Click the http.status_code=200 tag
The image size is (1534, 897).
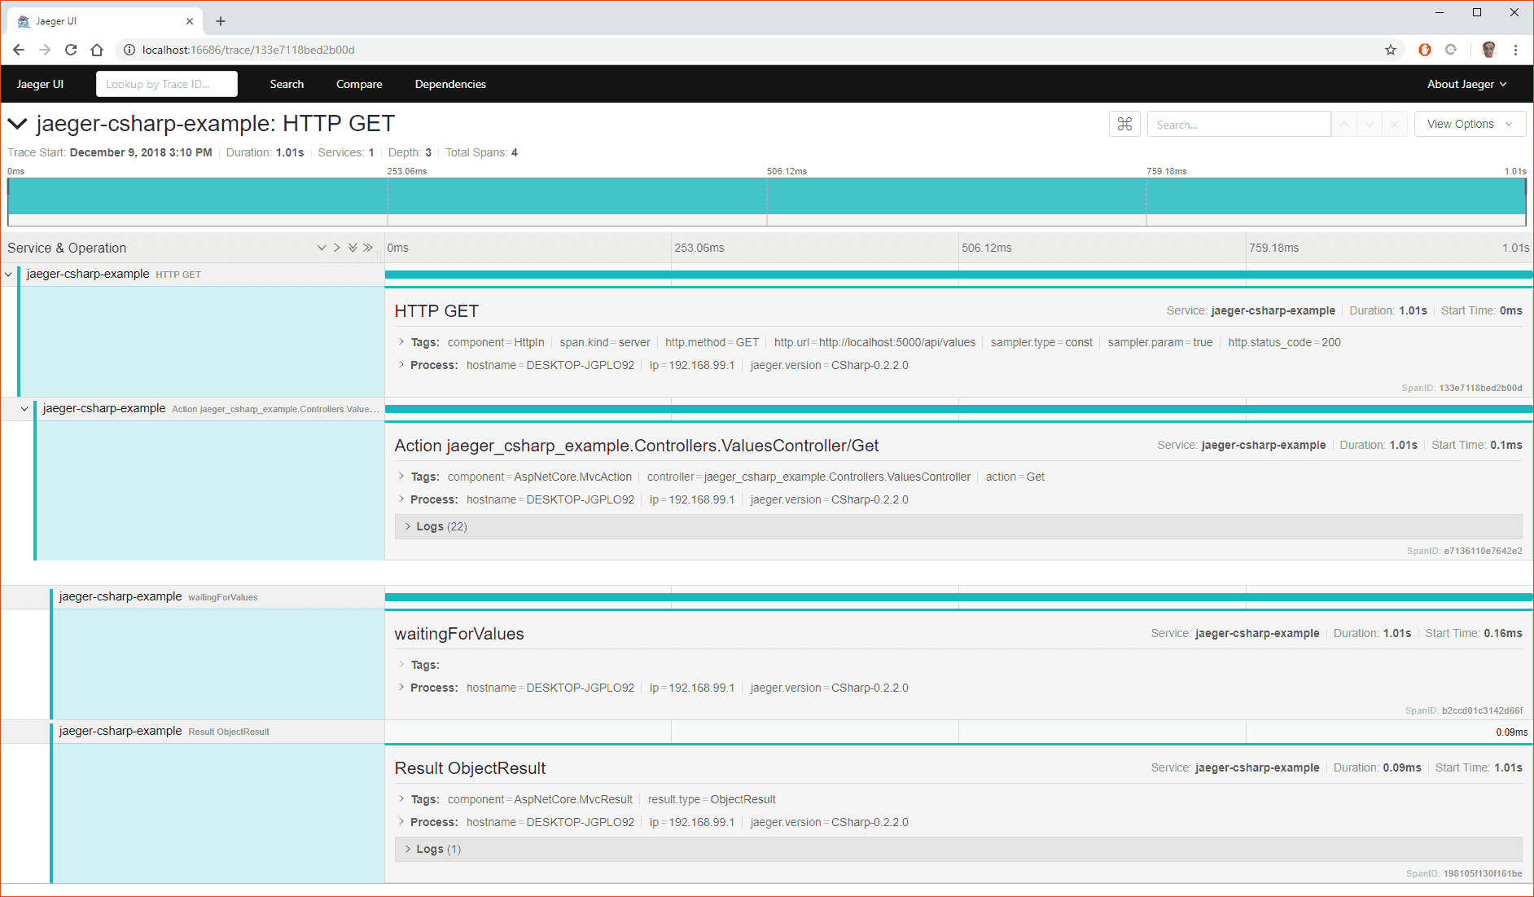[1284, 342]
